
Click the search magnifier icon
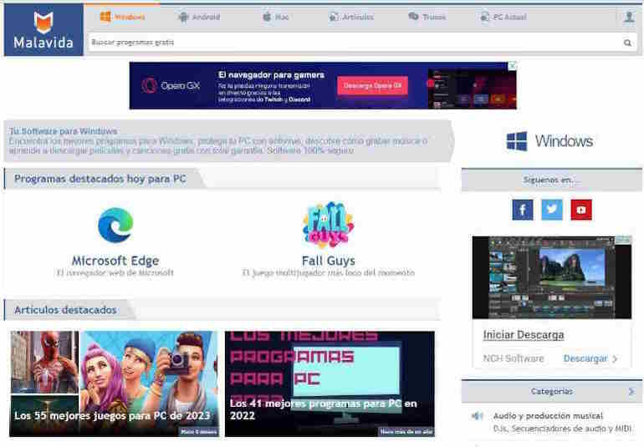627,43
